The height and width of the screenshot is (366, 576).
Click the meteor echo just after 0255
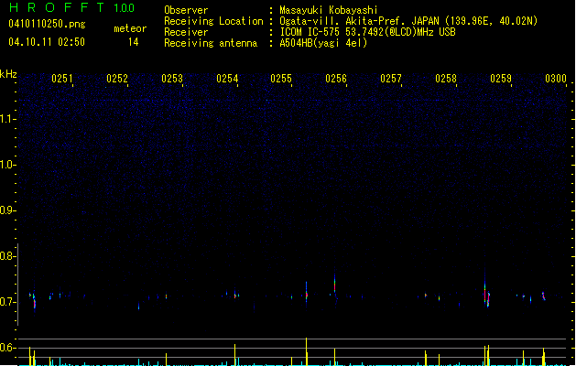click(307, 292)
